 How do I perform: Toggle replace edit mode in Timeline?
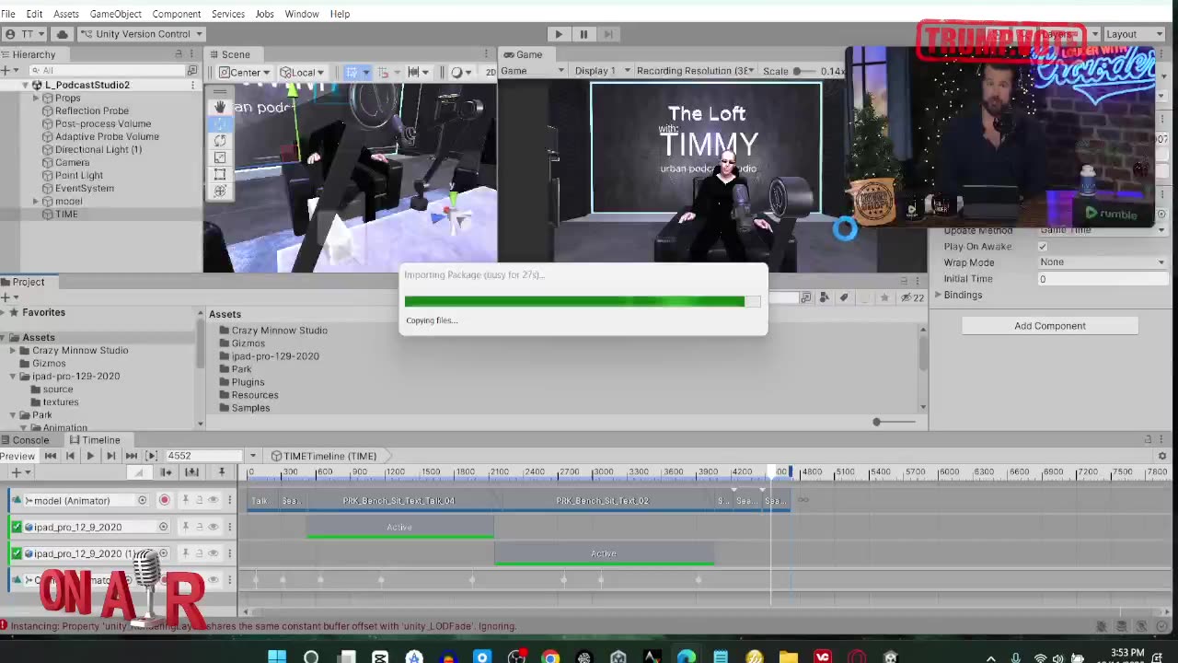coord(191,472)
